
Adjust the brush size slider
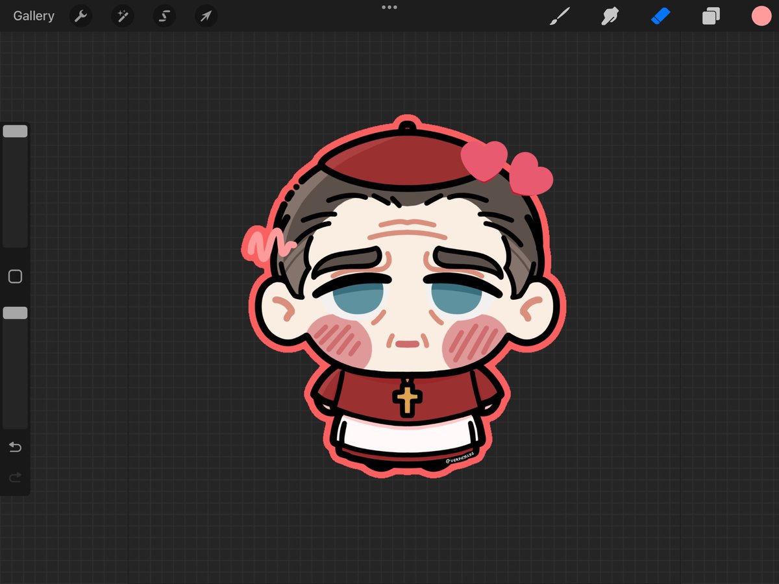(x=15, y=130)
